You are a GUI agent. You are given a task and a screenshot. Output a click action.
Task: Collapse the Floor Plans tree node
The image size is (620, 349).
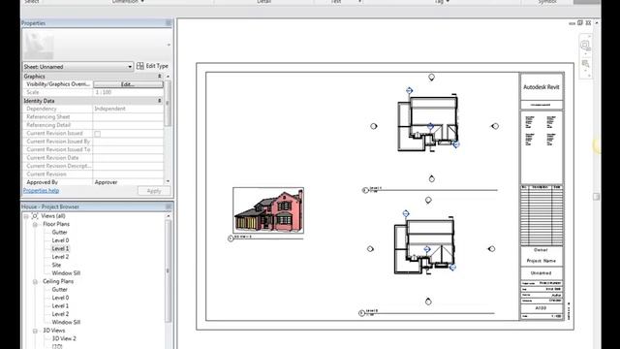pyautogui.click(x=35, y=224)
